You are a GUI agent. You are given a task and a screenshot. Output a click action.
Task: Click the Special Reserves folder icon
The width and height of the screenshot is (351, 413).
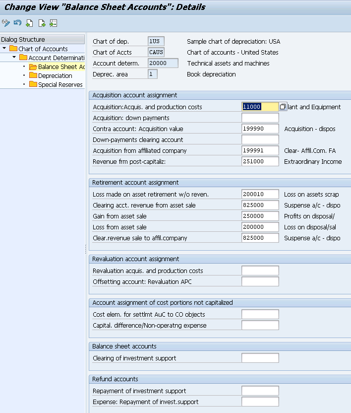[x=33, y=84]
